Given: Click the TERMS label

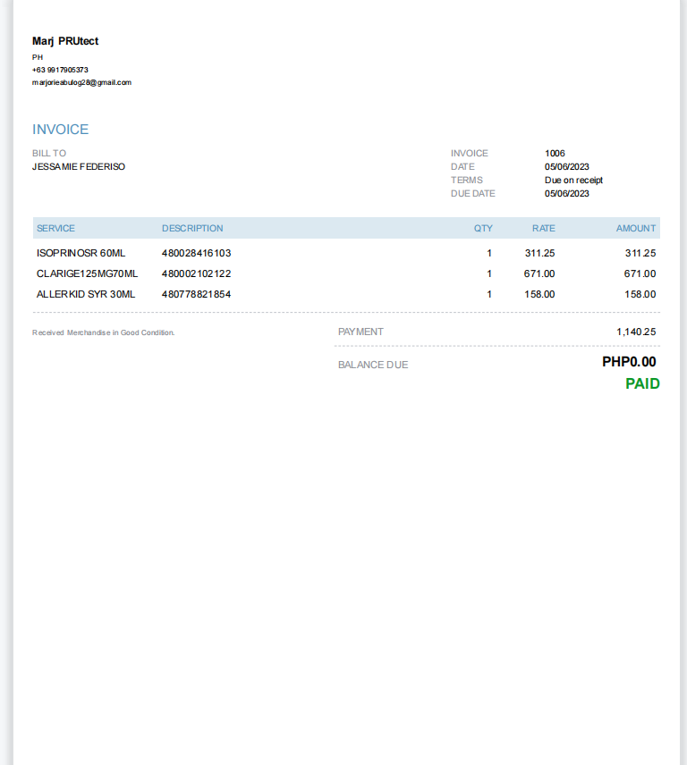Looking at the screenshot, I should [467, 180].
